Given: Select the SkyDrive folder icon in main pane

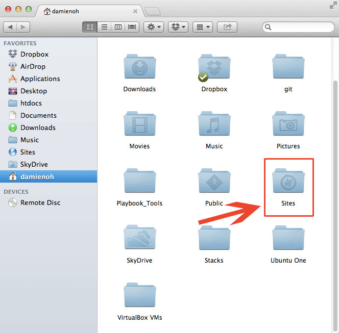Looking at the screenshot, I should click(140, 238).
